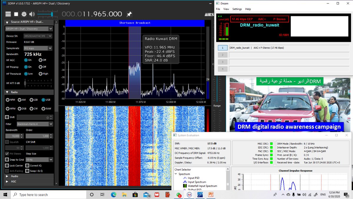Set HF Threshold to Low
The image size is (353, 199).
coord(26,74)
